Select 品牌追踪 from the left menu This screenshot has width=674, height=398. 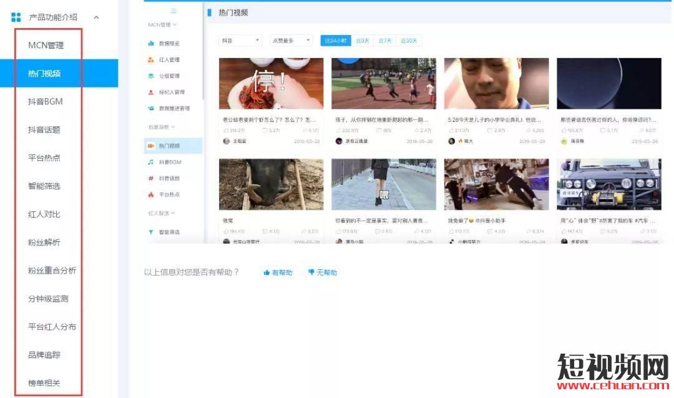click(x=44, y=355)
